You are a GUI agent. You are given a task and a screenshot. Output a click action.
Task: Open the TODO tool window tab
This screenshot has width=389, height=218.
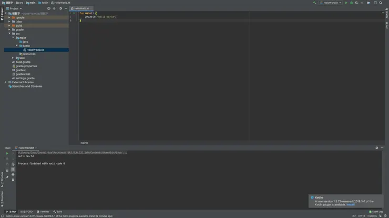pyautogui.click(x=26, y=212)
